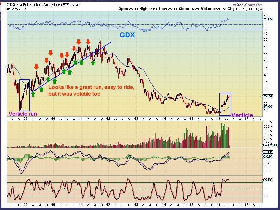Click the 'Low 25.03' header value
The width and height of the screenshot is (280, 210).
(168, 9)
